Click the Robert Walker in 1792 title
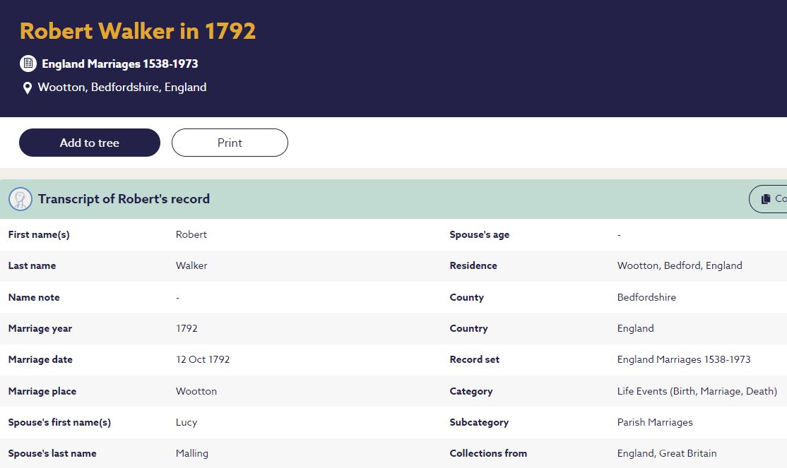This screenshot has width=787, height=468. [138, 31]
